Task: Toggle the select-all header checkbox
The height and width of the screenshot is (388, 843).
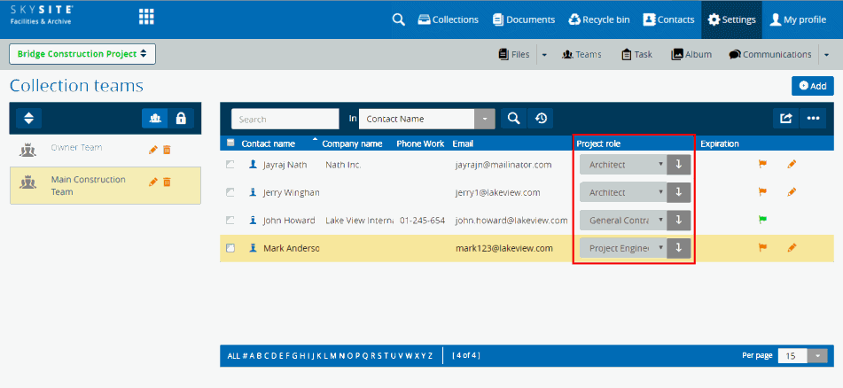Action: 230,143
